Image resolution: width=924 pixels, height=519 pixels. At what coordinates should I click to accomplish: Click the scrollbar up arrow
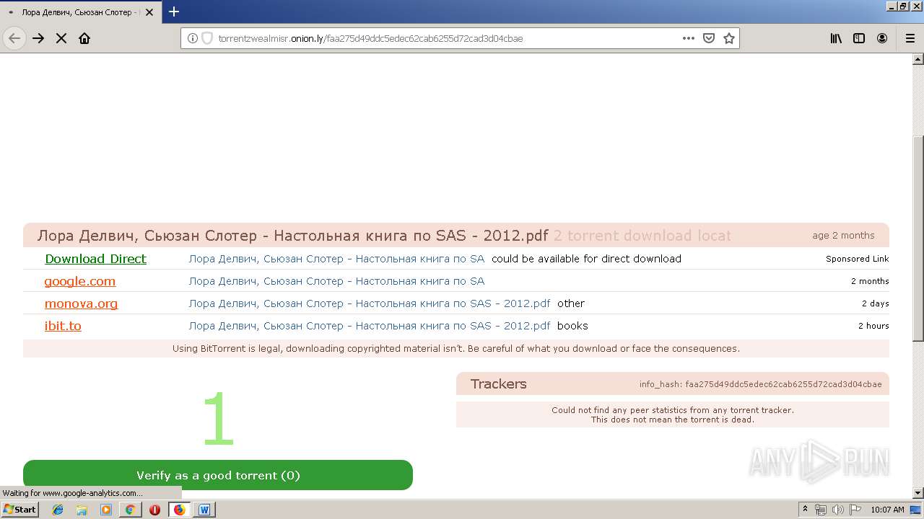tap(918, 58)
